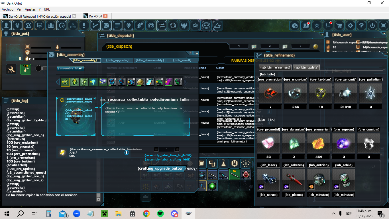Image resolution: width=389 pixels, height=219 pixels.
Task: Open game settings gear icon
Action: [350, 25]
